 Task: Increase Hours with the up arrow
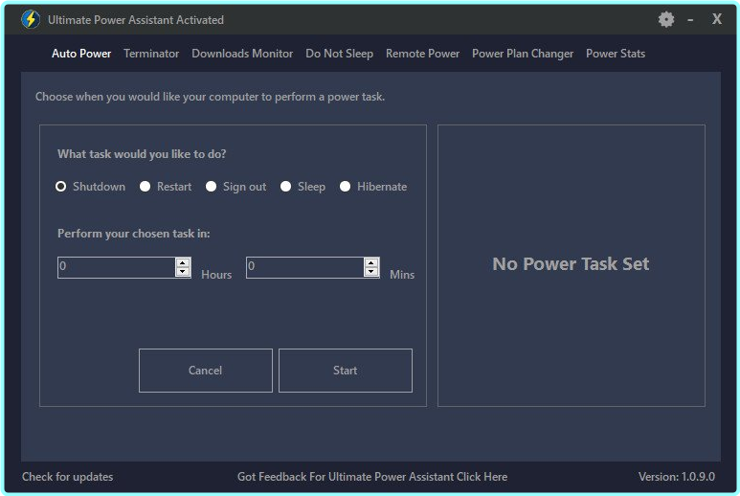[x=183, y=262]
